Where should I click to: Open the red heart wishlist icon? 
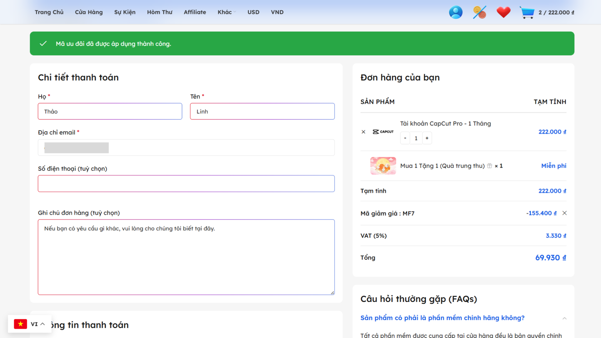tap(503, 12)
